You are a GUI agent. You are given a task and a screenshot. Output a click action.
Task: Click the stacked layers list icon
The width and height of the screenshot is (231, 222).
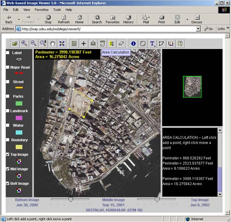pyautogui.click(x=74, y=43)
